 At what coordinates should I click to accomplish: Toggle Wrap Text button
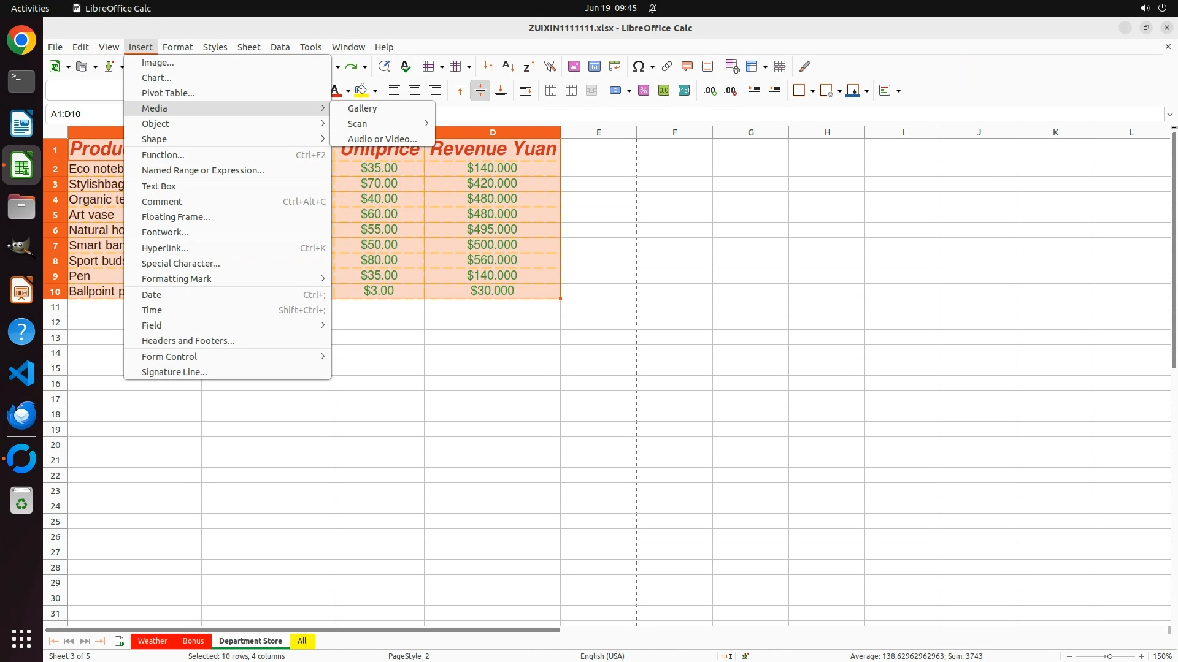coord(525,91)
